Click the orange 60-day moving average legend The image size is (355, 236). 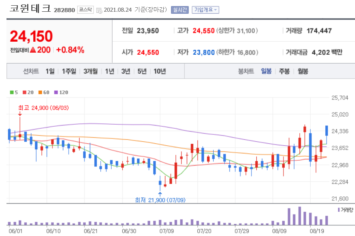tap(44, 92)
